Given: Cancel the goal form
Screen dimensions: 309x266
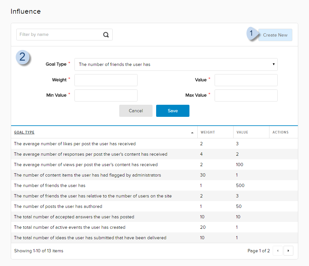Looking at the screenshot, I should point(136,111).
